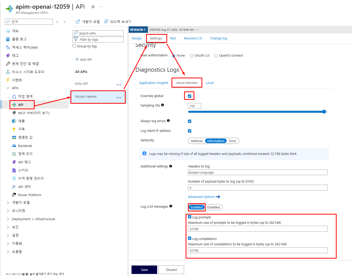Select the OAuth 2.0 radio button
352x276 pixels.
click(x=192, y=56)
